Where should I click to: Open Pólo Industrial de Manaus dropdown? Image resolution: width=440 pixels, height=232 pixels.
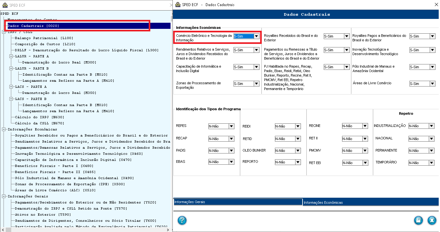433,67
